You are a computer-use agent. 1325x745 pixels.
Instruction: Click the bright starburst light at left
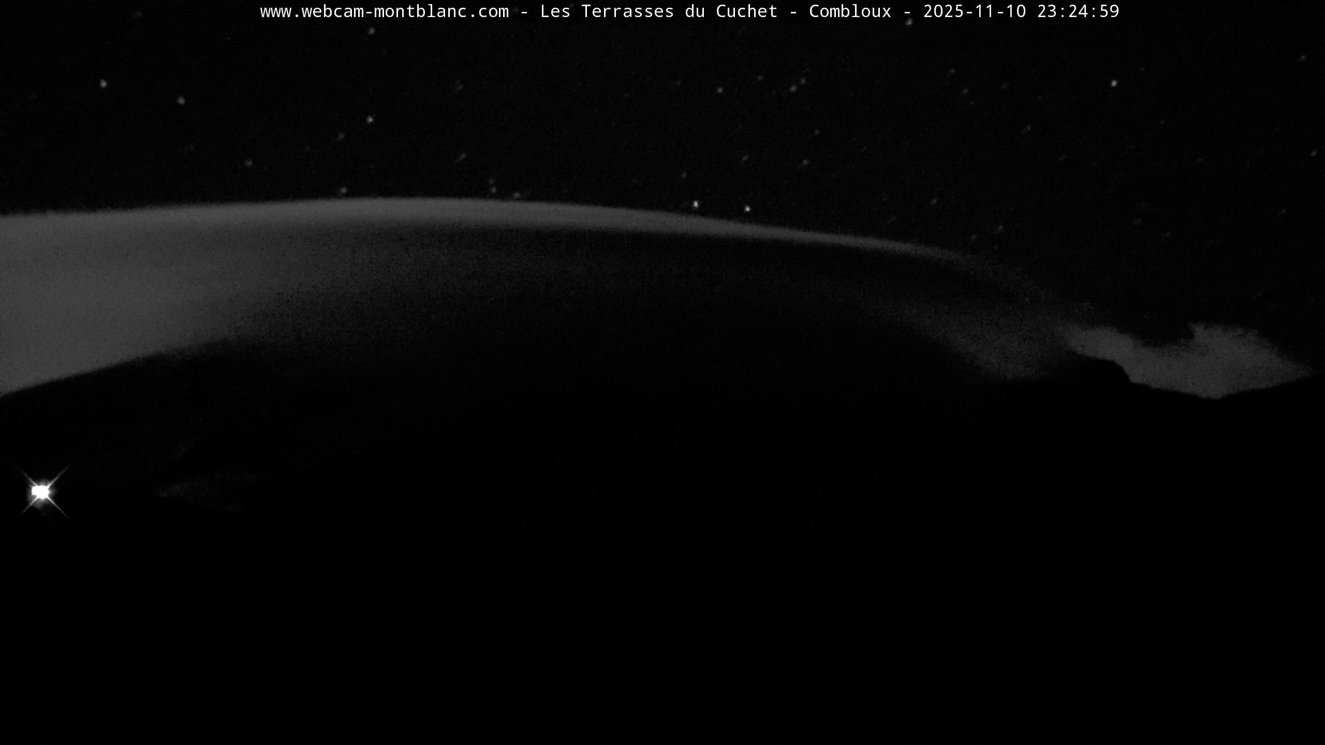click(40, 491)
